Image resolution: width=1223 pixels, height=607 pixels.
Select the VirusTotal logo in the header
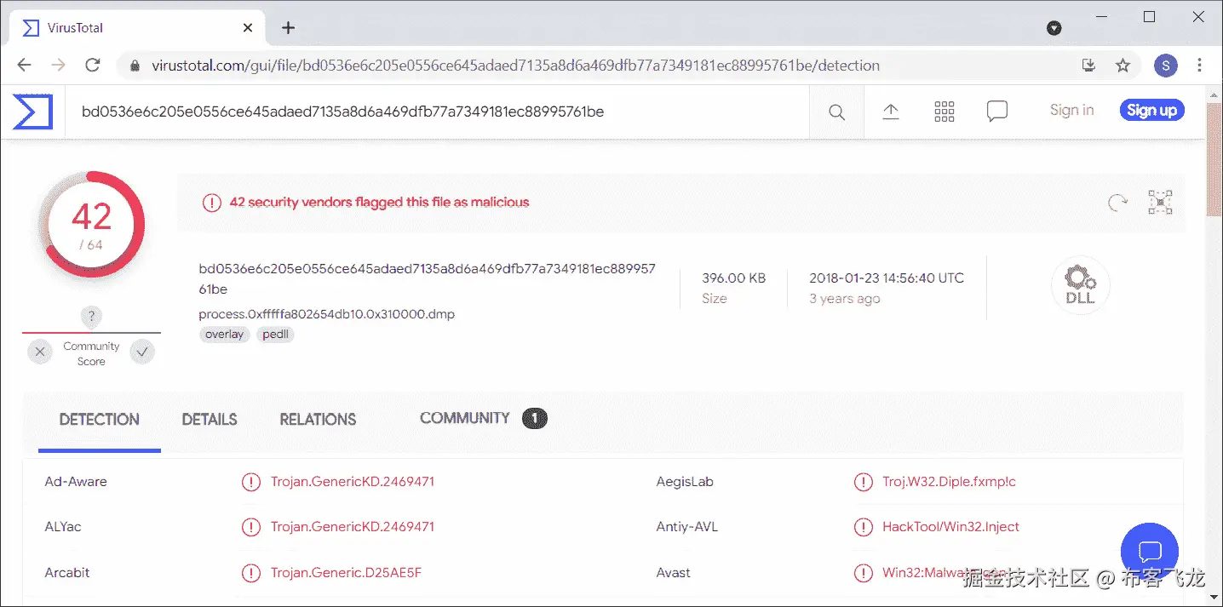click(32, 112)
